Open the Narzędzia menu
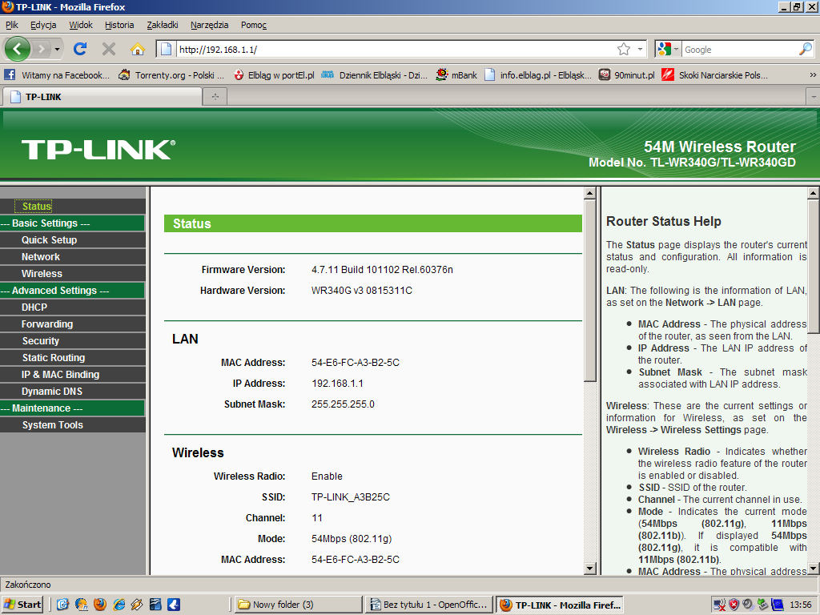820x615 pixels. coord(209,25)
